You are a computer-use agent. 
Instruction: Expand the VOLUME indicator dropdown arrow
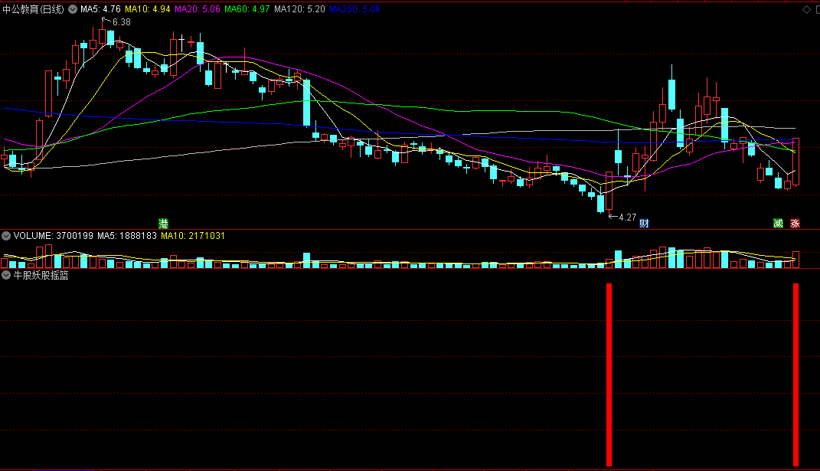pyautogui.click(x=6, y=236)
